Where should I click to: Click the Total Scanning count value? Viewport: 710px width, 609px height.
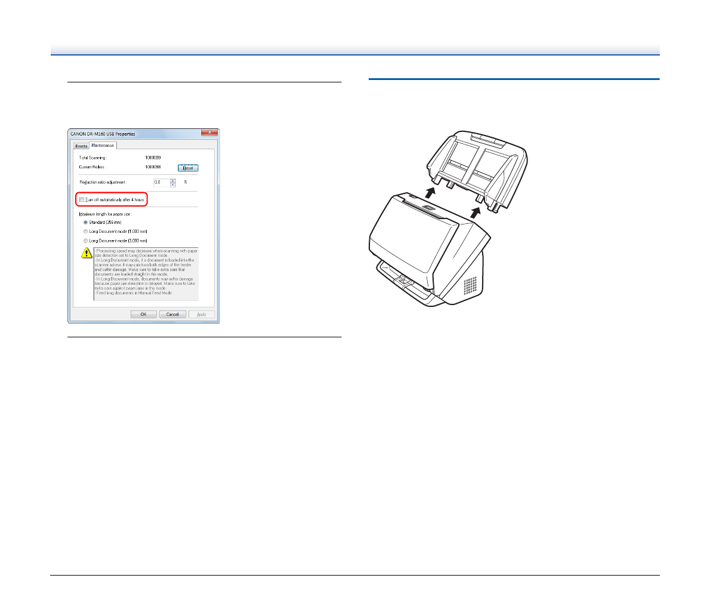pyautogui.click(x=152, y=157)
